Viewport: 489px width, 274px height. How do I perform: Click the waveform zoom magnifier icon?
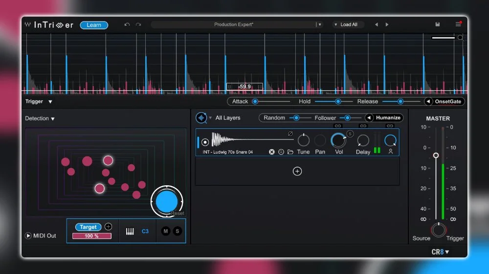click(461, 38)
